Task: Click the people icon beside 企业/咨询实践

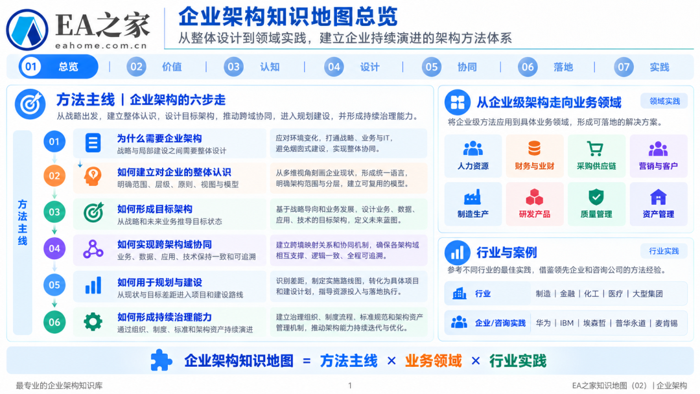Action: 459,322
